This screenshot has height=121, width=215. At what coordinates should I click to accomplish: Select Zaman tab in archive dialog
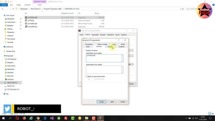[117, 35]
